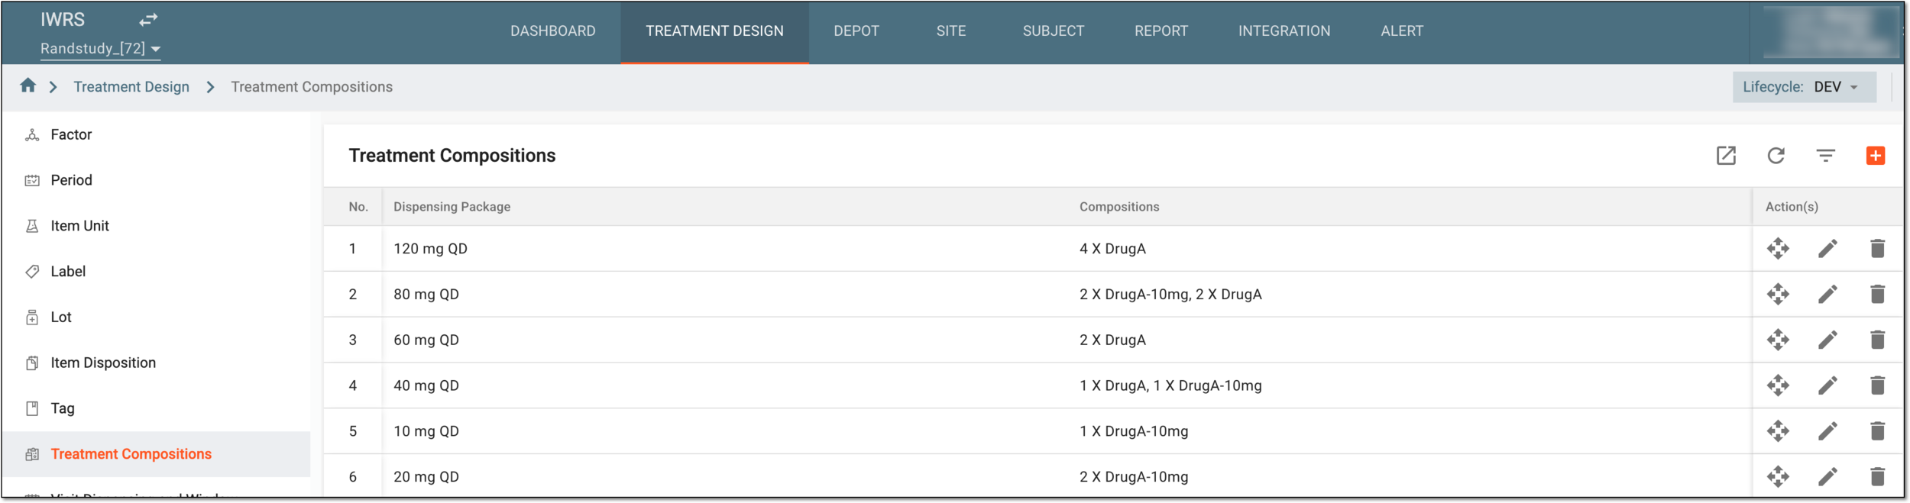The image size is (1910, 503).
Task: Select the Treatment Design tab
Action: (x=714, y=31)
